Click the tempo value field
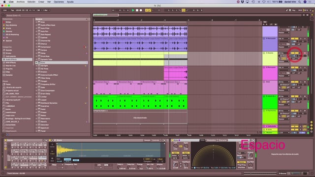 18,10
